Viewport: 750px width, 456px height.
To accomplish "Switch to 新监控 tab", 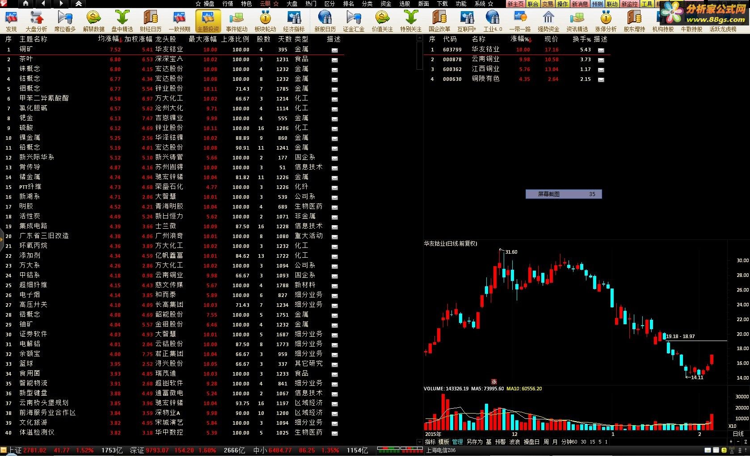I will [x=629, y=4].
